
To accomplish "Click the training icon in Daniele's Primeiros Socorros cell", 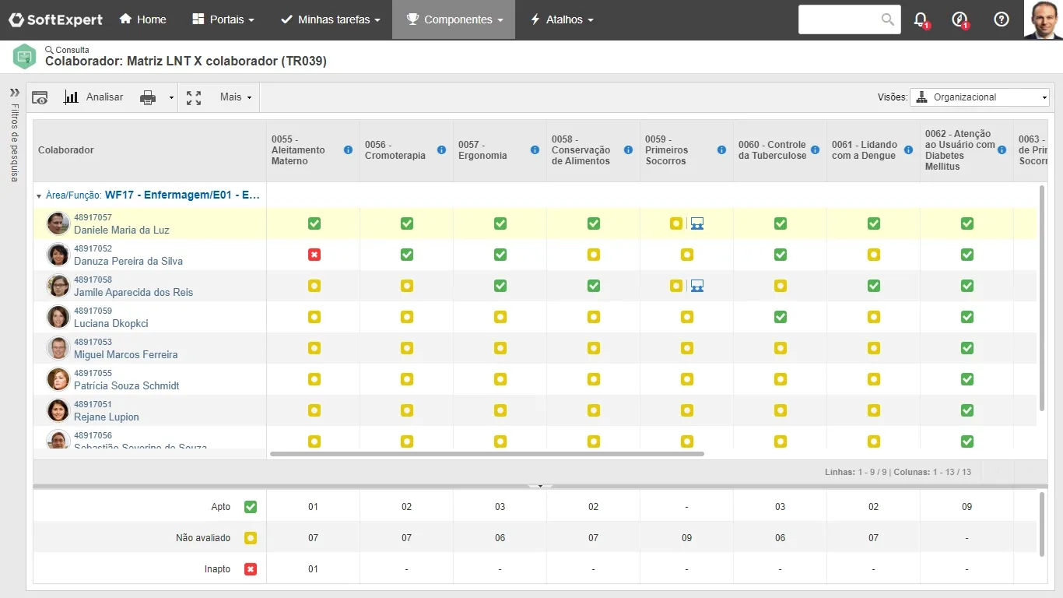I will (x=697, y=223).
